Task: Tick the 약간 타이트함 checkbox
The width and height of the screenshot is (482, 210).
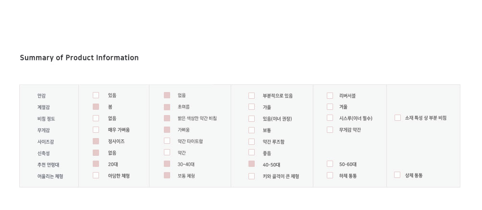Action: click(x=167, y=141)
